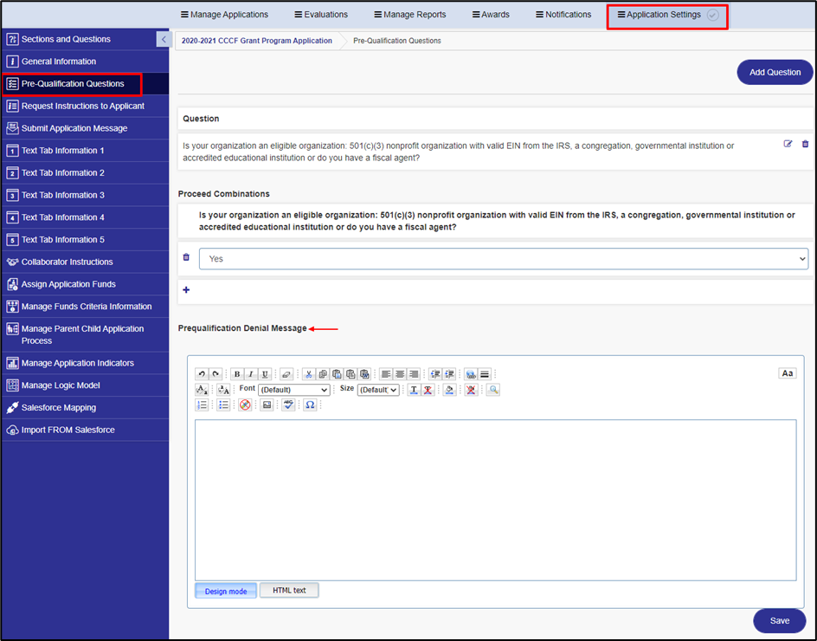Click the Undo icon in editor toolbar

point(202,374)
